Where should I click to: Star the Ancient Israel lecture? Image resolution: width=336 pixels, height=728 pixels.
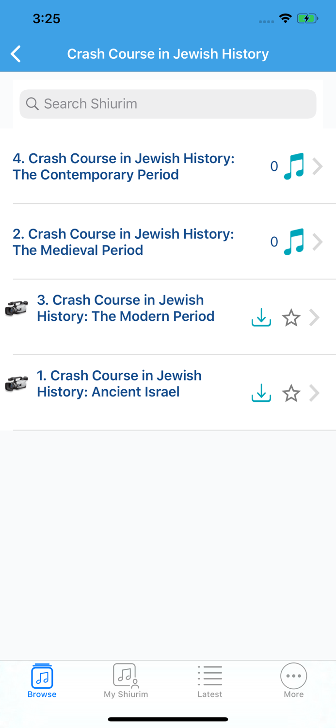tap(291, 393)
